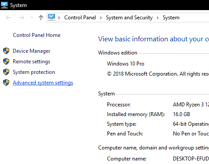Go up one level with Up arrow
Image resolution: width=209 pixels, height=164 pixels.
(41, 18)
